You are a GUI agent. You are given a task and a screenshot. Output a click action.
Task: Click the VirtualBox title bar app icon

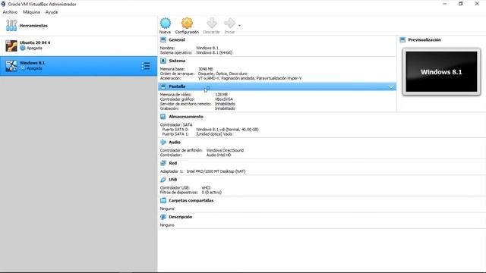tap(3, 4)
